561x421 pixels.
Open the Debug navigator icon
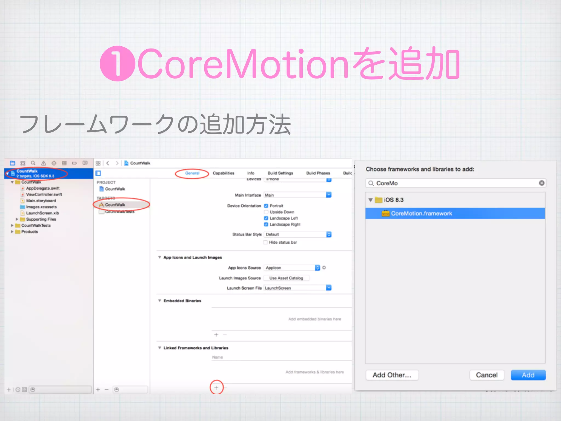64,163
